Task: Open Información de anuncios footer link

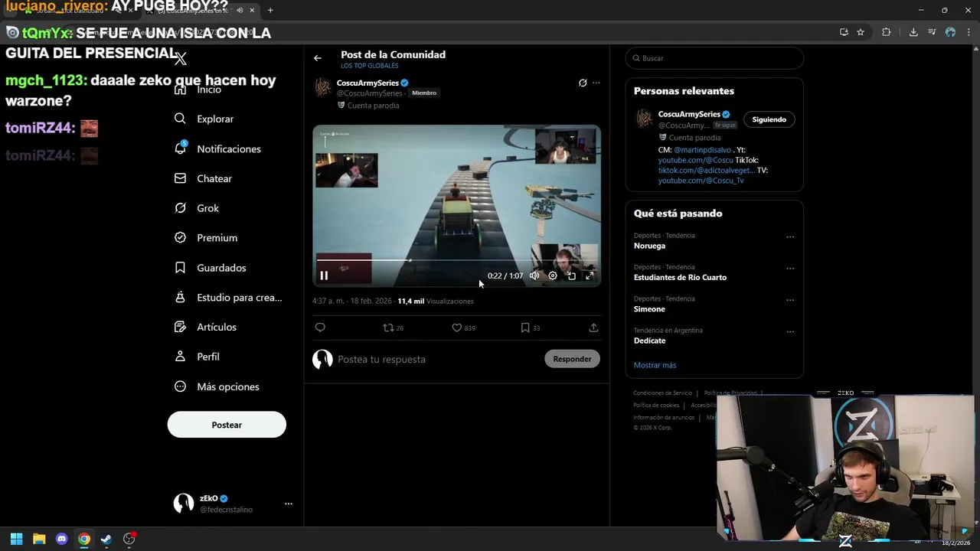Action: (x=664, y=418)
